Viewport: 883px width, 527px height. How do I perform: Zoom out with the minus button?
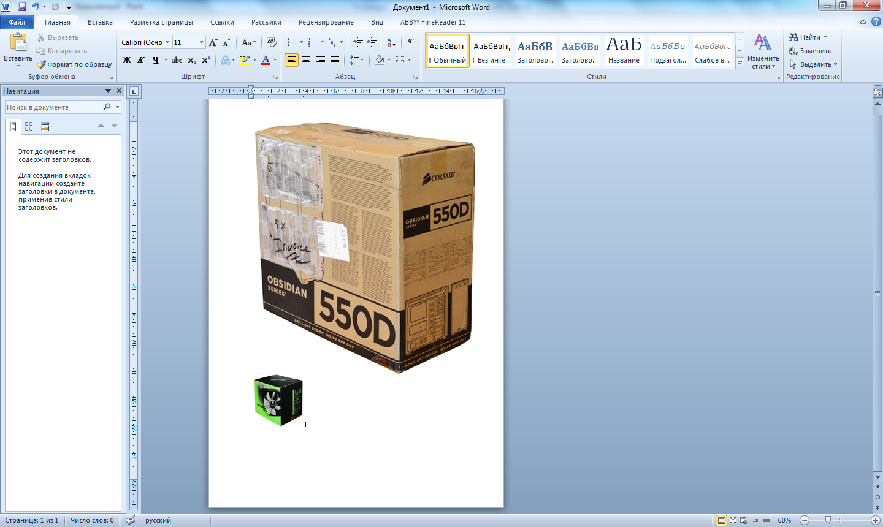pos(805,520)
